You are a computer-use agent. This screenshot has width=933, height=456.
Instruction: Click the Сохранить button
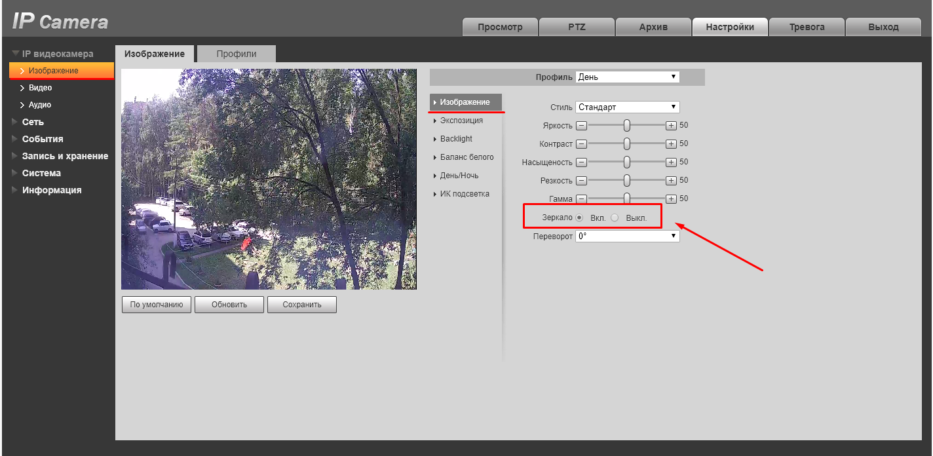tap(302, 305)
